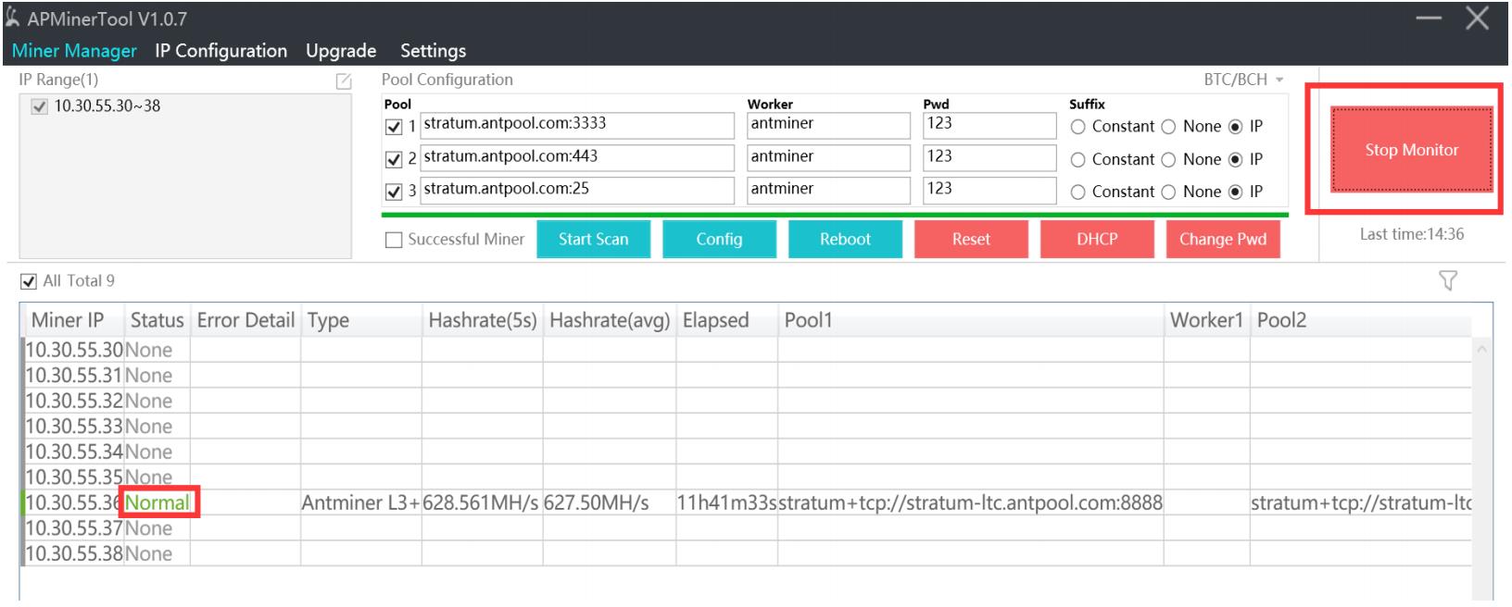Click the edit IP Range pencil icon

point(343,81)
